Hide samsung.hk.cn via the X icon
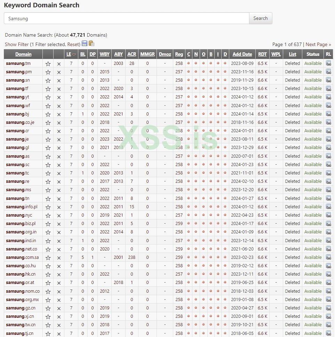The width and height of the screenshot is (335, 337). click(x=59, y=275)
